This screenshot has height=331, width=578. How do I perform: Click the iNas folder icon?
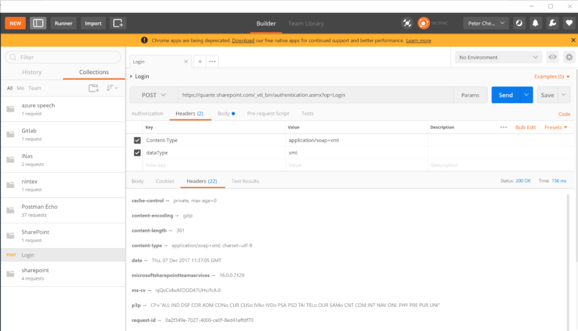tap(10, 160)
